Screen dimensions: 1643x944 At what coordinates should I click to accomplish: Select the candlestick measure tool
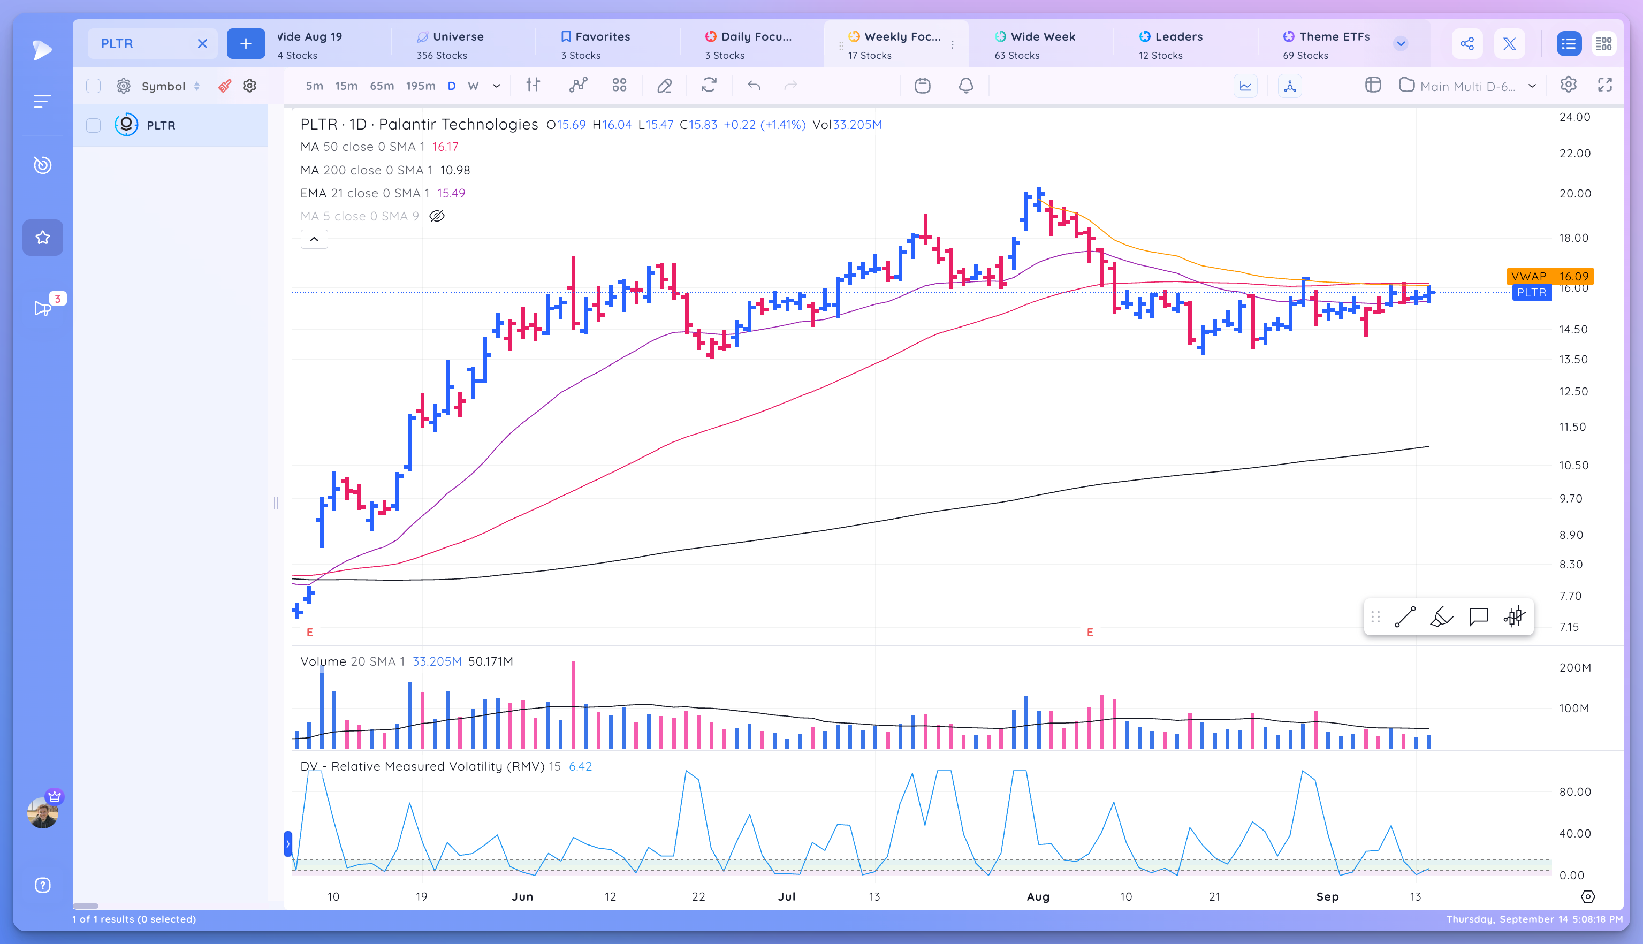(1515, 616)
